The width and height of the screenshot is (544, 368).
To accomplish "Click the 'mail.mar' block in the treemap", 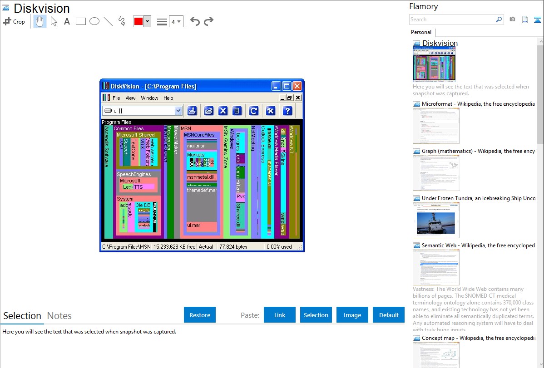I will [202, 146].
